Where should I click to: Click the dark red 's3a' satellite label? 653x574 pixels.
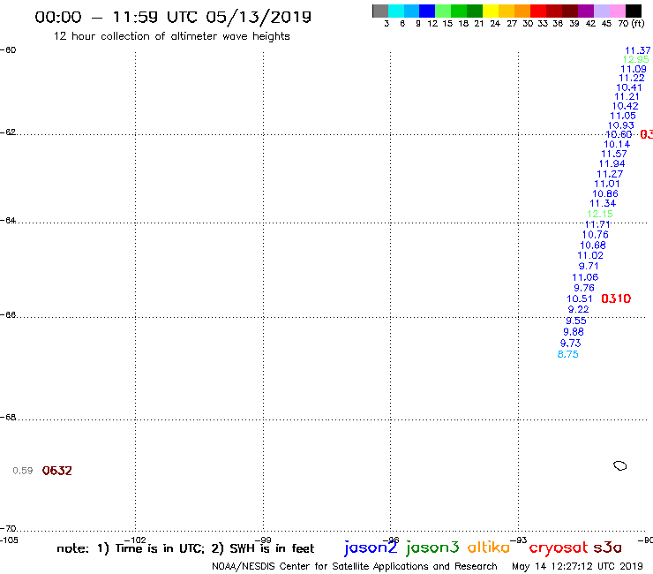click(x=608, y=548)
